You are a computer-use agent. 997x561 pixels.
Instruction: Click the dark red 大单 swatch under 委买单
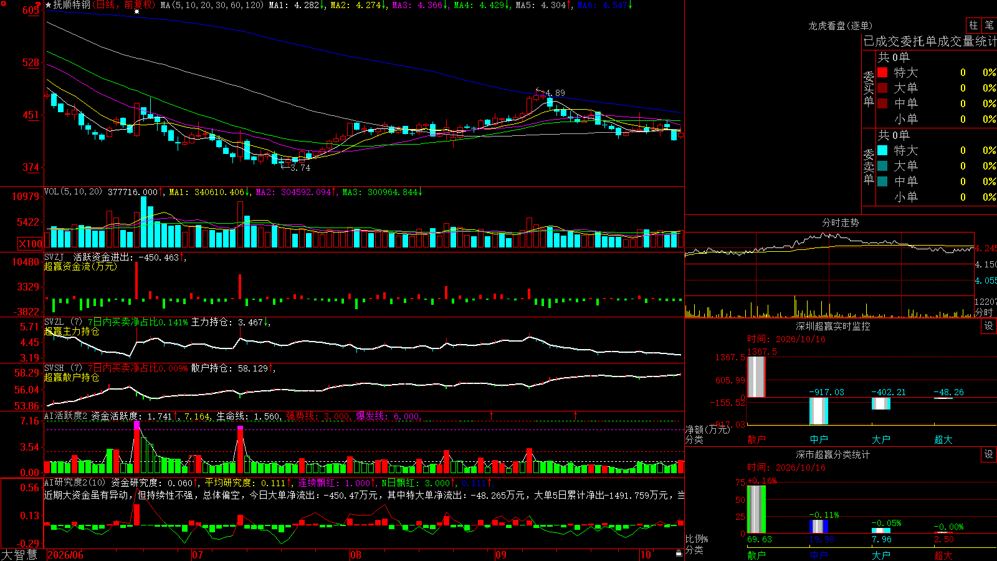tap(882, 88)
